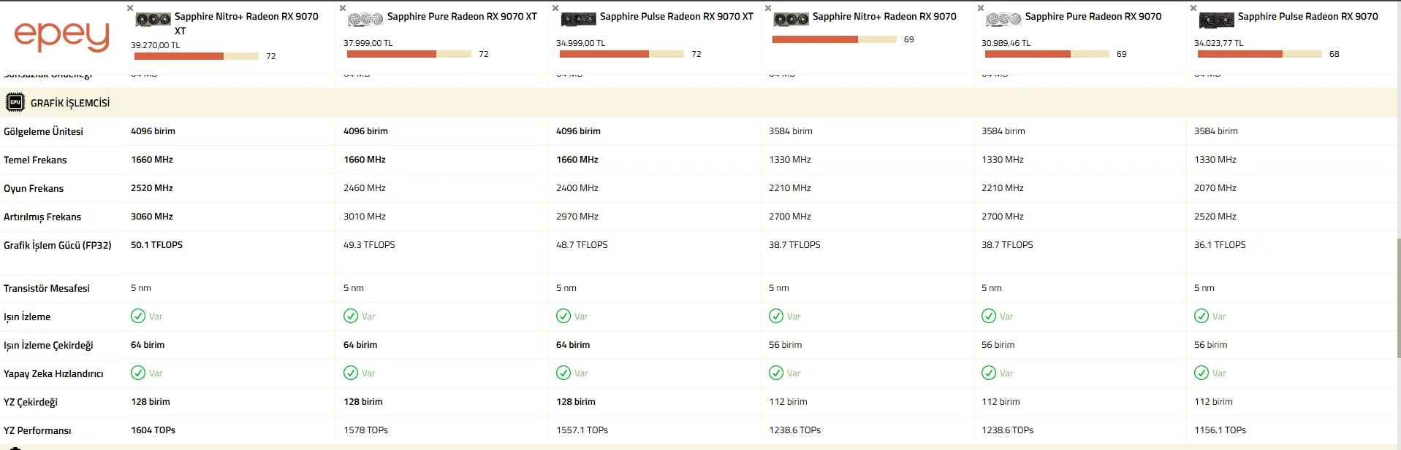Click the page's vertical scrollbar thumb
The width and height of the screenshot is (1401, 450).
tap(1398, 299)
